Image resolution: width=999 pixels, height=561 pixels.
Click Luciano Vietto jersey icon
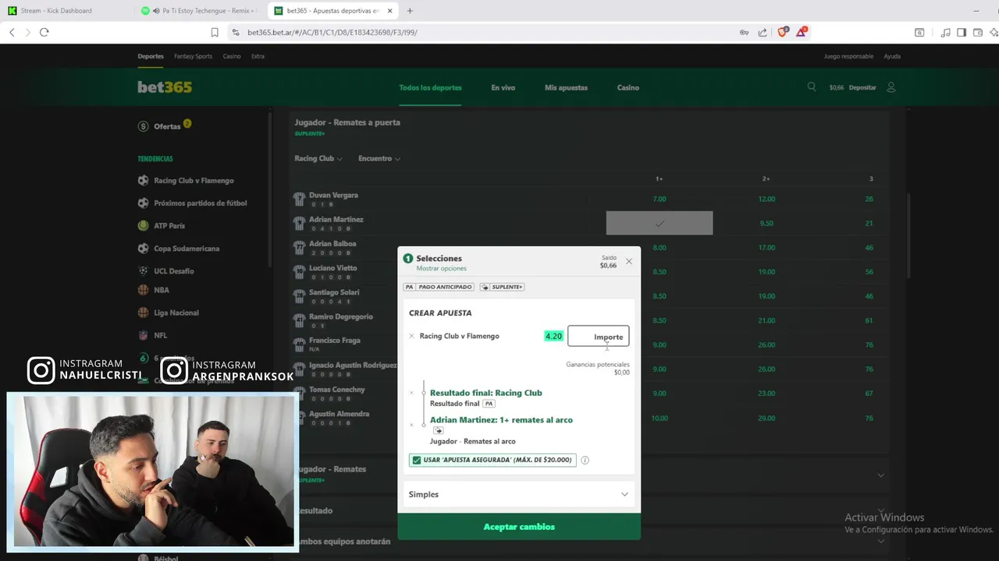[x=299, y=271]
